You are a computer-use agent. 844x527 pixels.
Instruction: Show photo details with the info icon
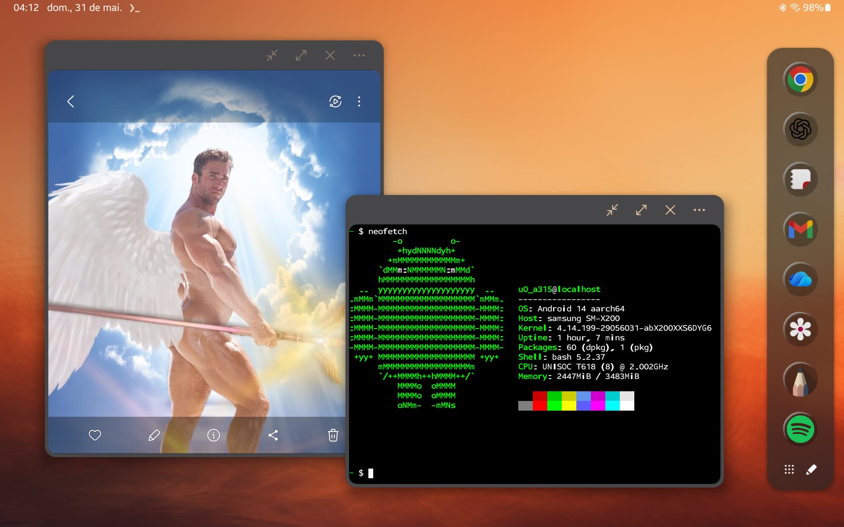point(214,435)
